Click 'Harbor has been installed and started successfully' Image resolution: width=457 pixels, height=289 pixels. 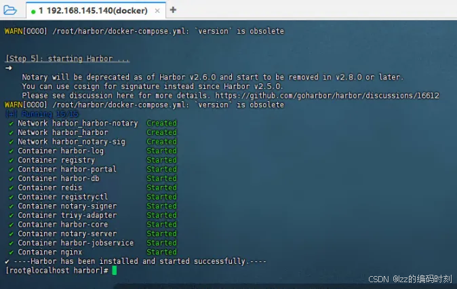pyautogui.click(x=140, y=261)
